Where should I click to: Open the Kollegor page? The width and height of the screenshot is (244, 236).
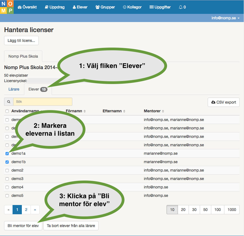(x=132, y=7)
